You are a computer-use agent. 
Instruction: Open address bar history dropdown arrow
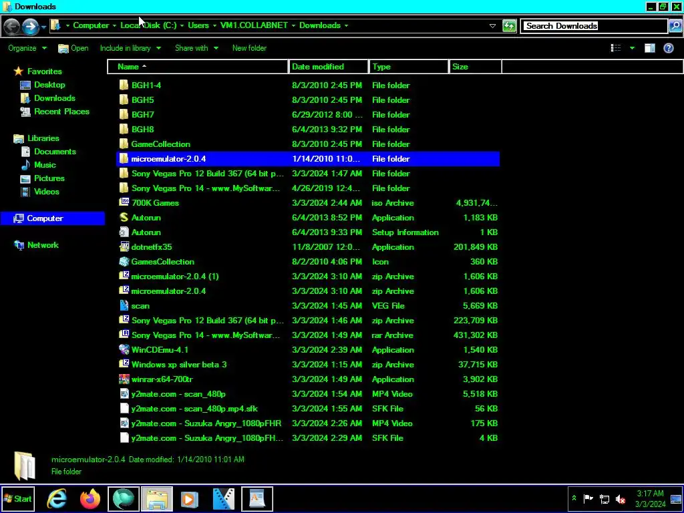pyautogui.click(x=492, y=26)
